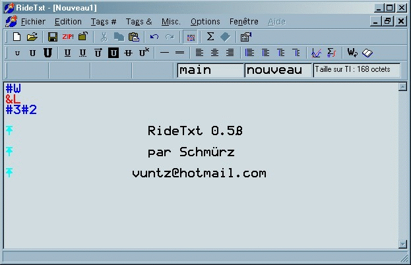Open the Fenêtre menu
This screenshot has width=411, height=265.
tap(243, 22)
